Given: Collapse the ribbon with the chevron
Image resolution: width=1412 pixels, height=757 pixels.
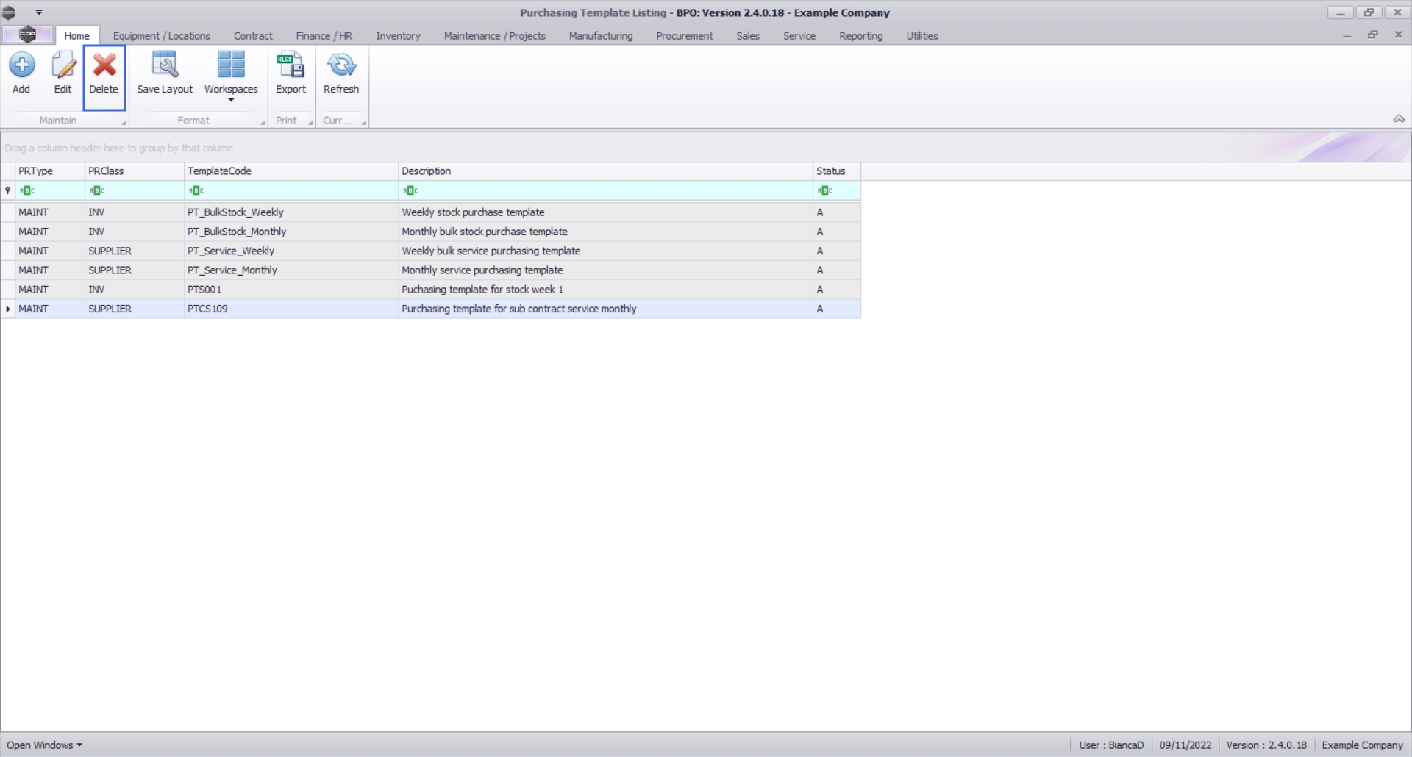Looking at the screenshot, I should click(1399, 119).
